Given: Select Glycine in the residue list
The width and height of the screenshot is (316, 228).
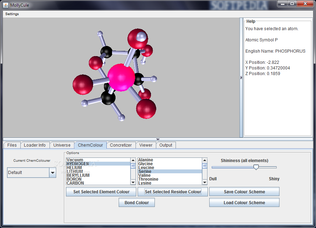Looking at the screenshot, I should point(170,164).
